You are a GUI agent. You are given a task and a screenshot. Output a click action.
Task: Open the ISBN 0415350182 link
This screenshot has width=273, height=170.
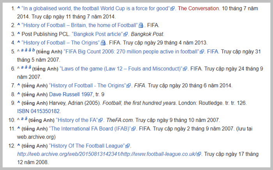point(38,111)
